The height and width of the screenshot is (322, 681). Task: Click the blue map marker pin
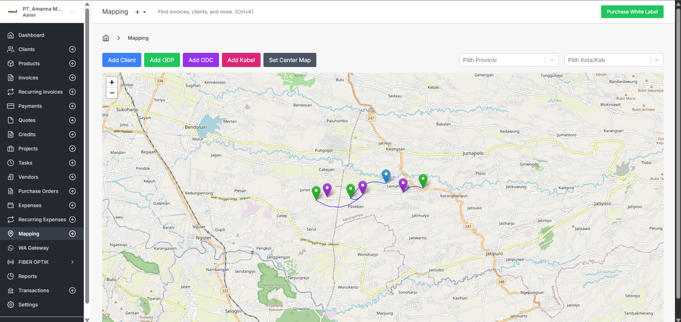(386, 175)
